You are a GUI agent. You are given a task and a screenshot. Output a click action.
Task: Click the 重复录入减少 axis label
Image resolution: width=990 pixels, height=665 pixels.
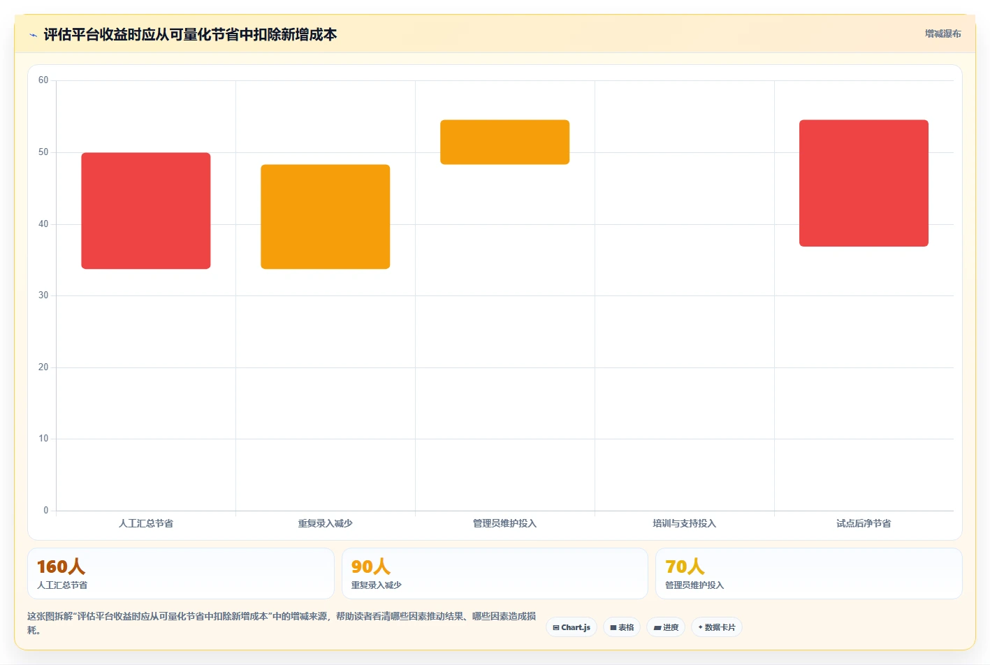[x=326, y=523]
